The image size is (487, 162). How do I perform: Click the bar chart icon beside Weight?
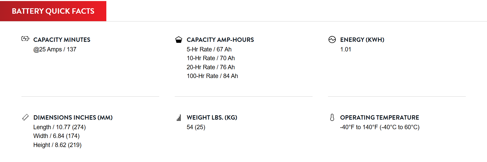pyautogui.click(x=179, y=118)
